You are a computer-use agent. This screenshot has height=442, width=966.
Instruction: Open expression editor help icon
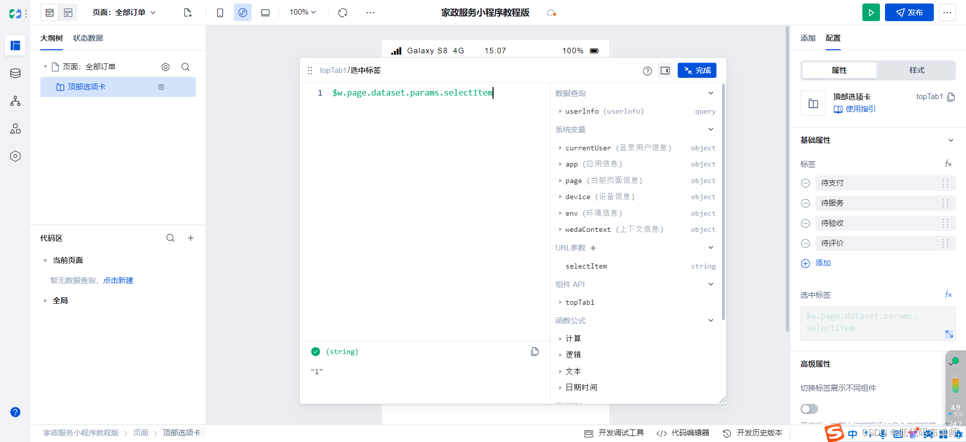[648, 71]
